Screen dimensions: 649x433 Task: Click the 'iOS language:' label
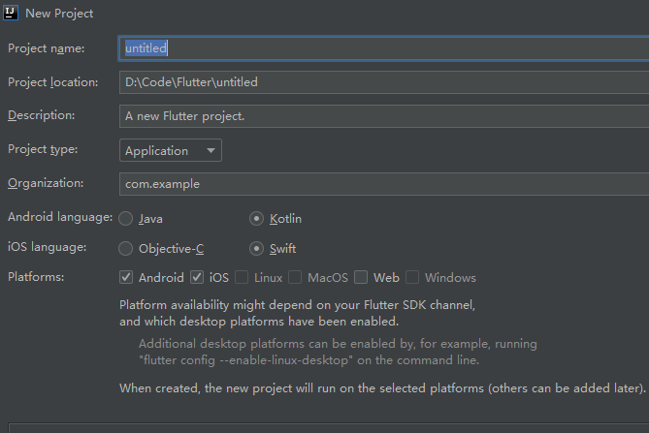coord(48,247)
